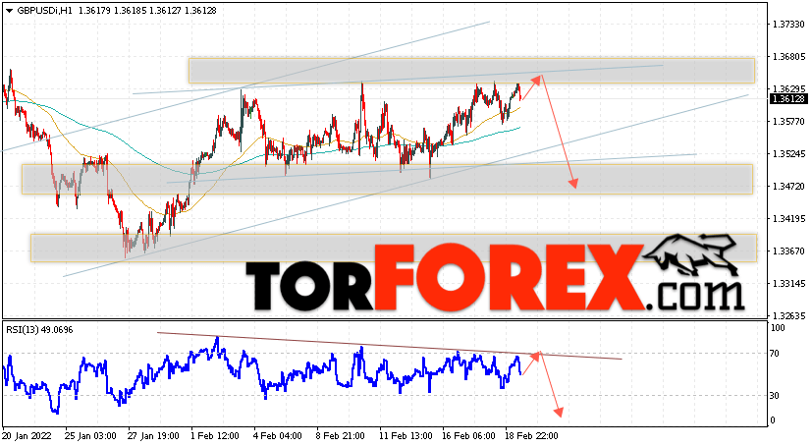Select price level 1.37330 on the axis
This screenshot has width=812, height=447.
[788, 25]
